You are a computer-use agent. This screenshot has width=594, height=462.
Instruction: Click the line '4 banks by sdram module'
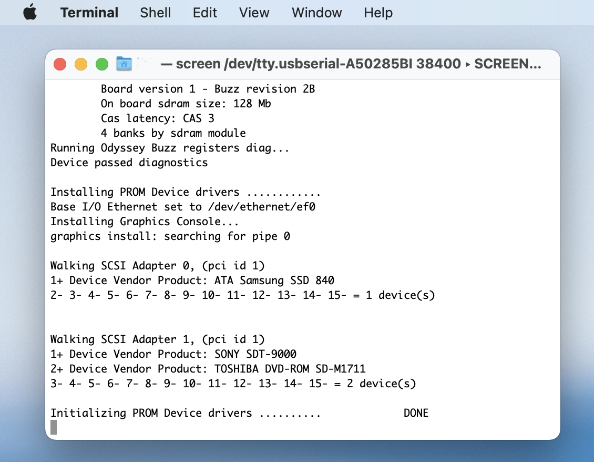[173, 133]
